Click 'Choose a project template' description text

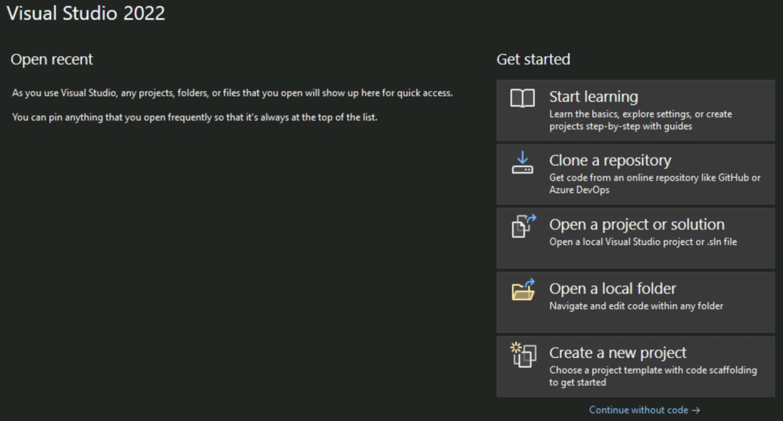tap(653, 376)
